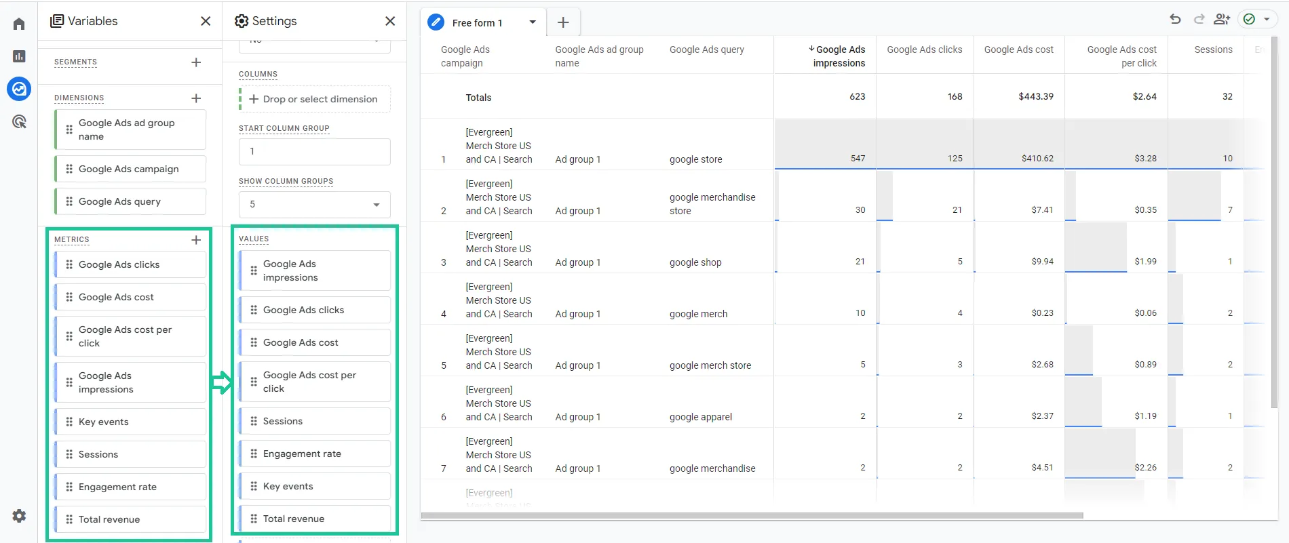Open Admin gear icon at bottom left
The width and height of the screenshot is (1289, 543).
19,516
